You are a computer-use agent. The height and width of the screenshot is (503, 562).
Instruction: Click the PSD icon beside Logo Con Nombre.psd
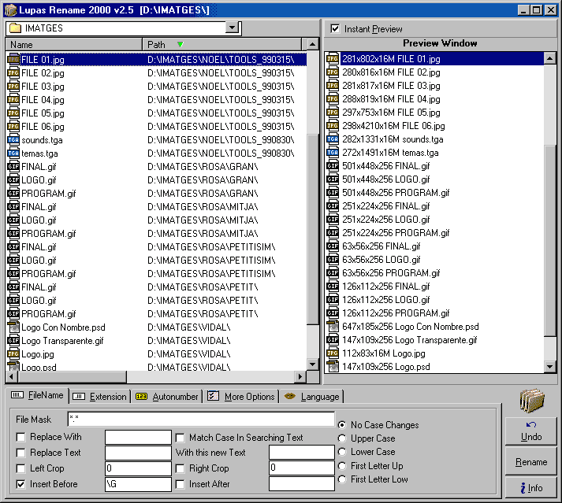click(13, 327)
